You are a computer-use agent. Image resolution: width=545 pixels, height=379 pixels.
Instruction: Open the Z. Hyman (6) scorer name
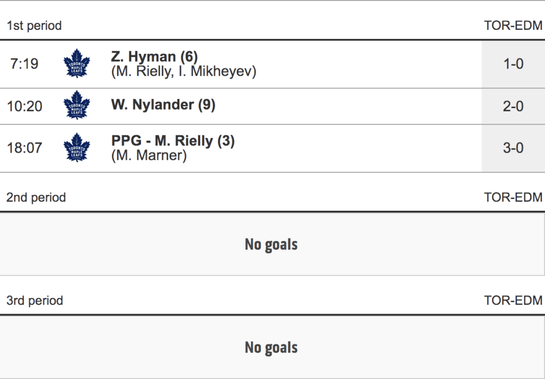[x=154, y=56]
